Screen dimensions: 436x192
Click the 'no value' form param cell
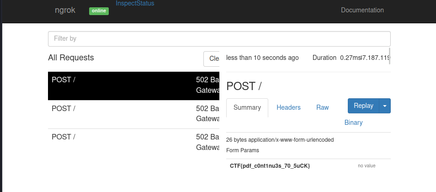pos(367,165)
